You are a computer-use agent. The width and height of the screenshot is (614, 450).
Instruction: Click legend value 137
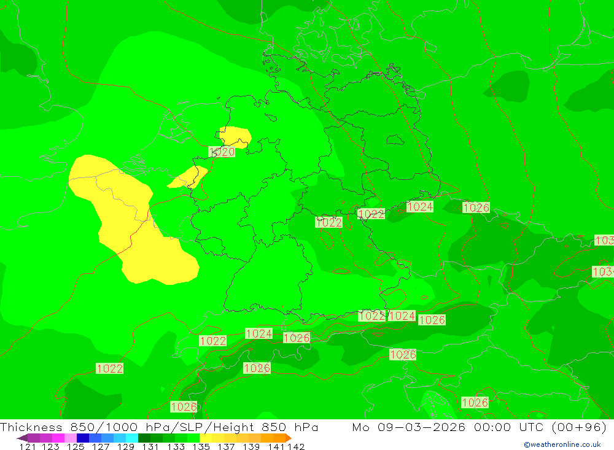click(226, 446)
